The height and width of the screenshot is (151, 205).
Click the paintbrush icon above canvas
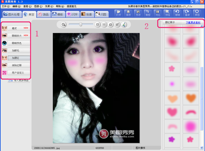point(124,24)
